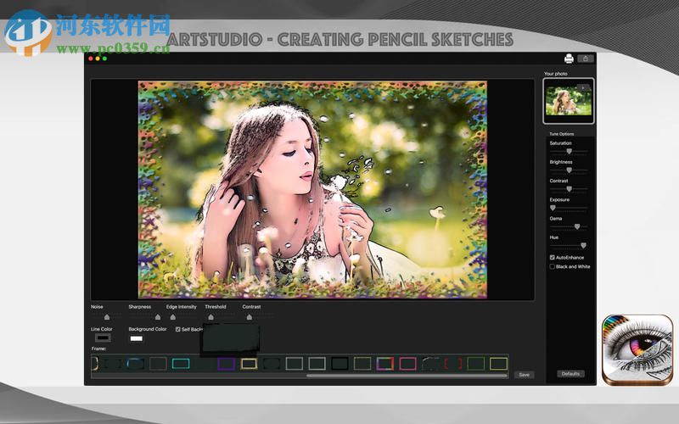Click the Noise slider handle

tap(107, 317)
